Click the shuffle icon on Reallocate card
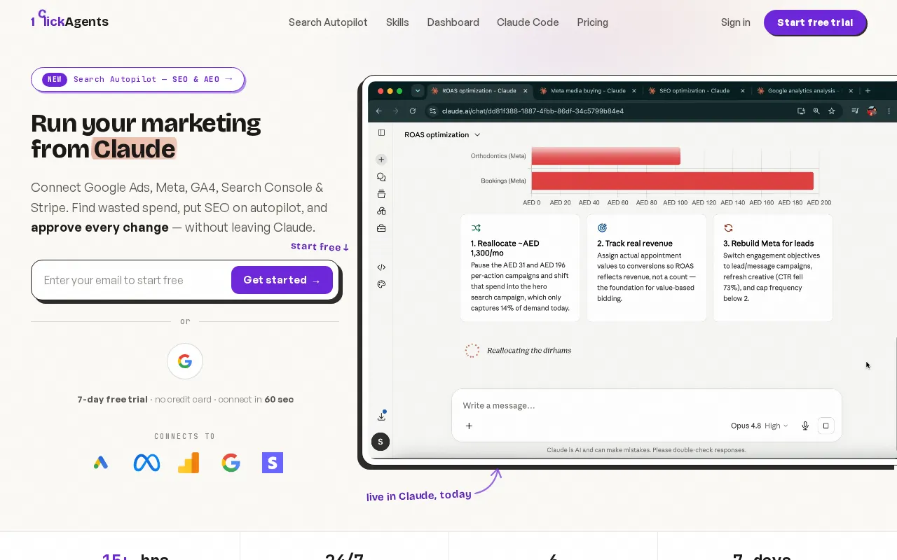897x560 pixels. click(x=476, y=228)
